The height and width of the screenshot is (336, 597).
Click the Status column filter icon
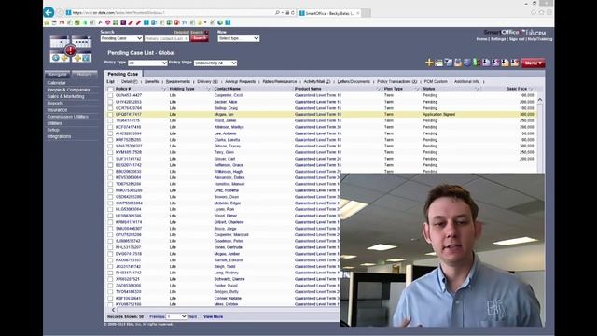(x=477, y=89)
